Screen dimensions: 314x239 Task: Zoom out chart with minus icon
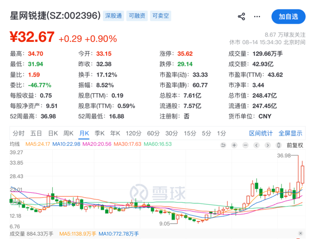point(246,145)
